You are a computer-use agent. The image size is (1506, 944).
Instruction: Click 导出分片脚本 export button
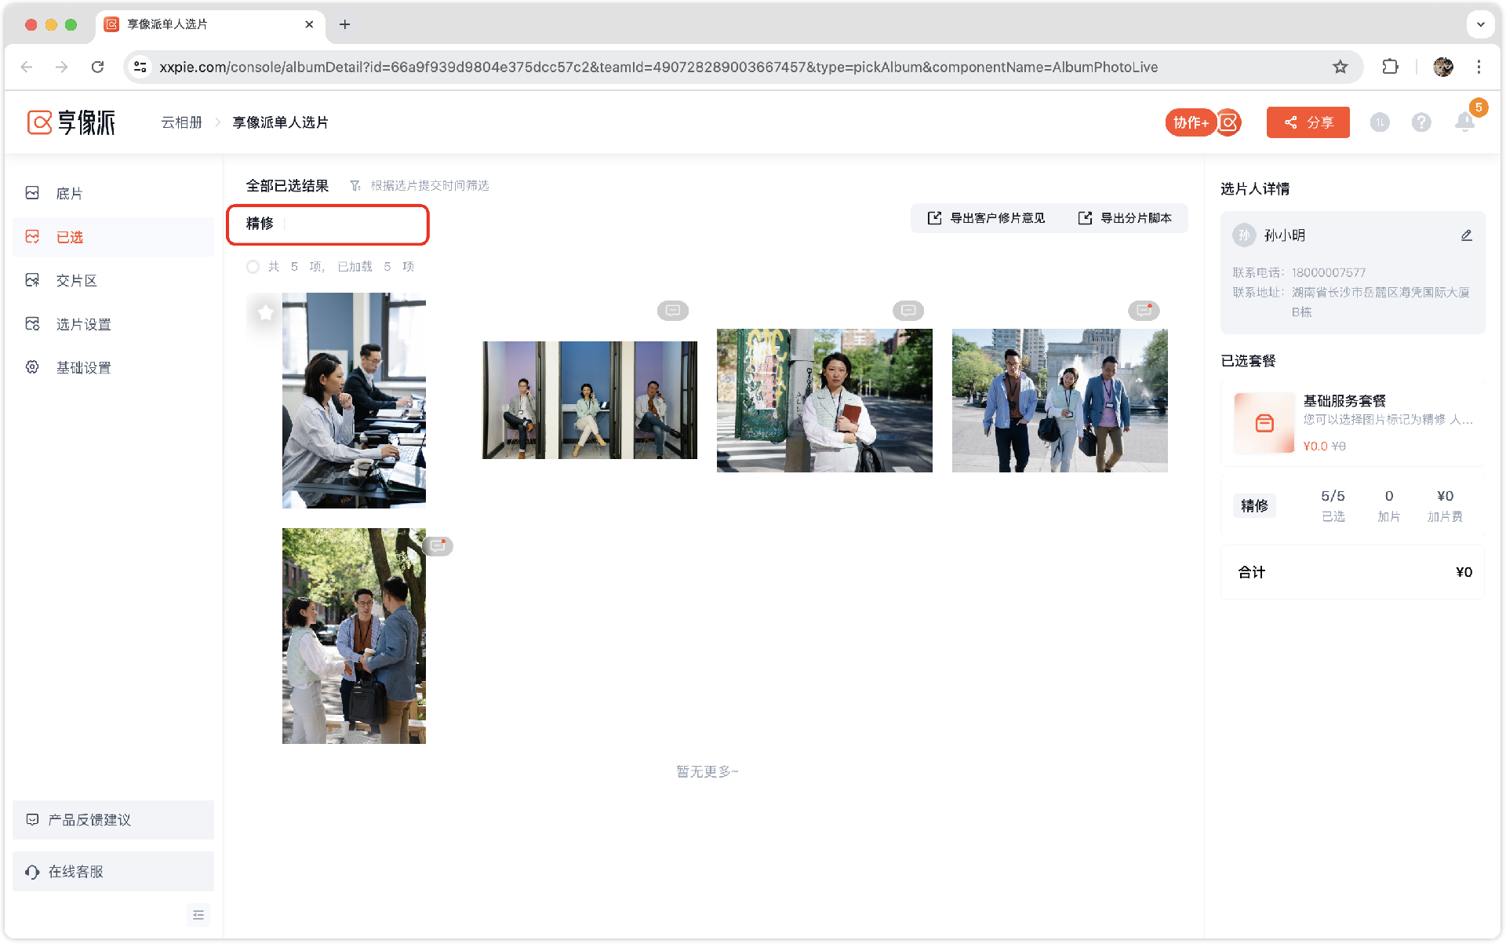1125,218
